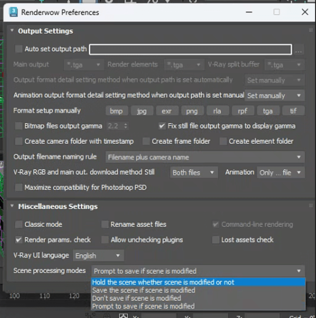This screenshot has height=318, width=316.
Task: Enable Create element folder
Action: pos(224,141)
